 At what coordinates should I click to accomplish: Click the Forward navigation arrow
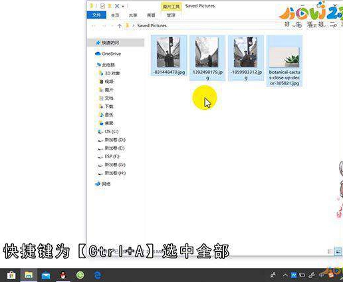(104, 26)
